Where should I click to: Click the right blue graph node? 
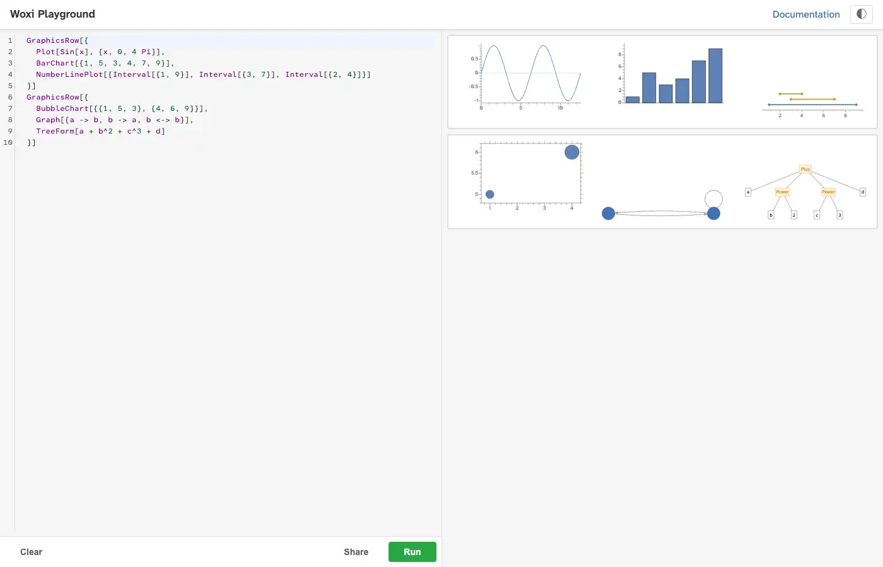point(714,214)
